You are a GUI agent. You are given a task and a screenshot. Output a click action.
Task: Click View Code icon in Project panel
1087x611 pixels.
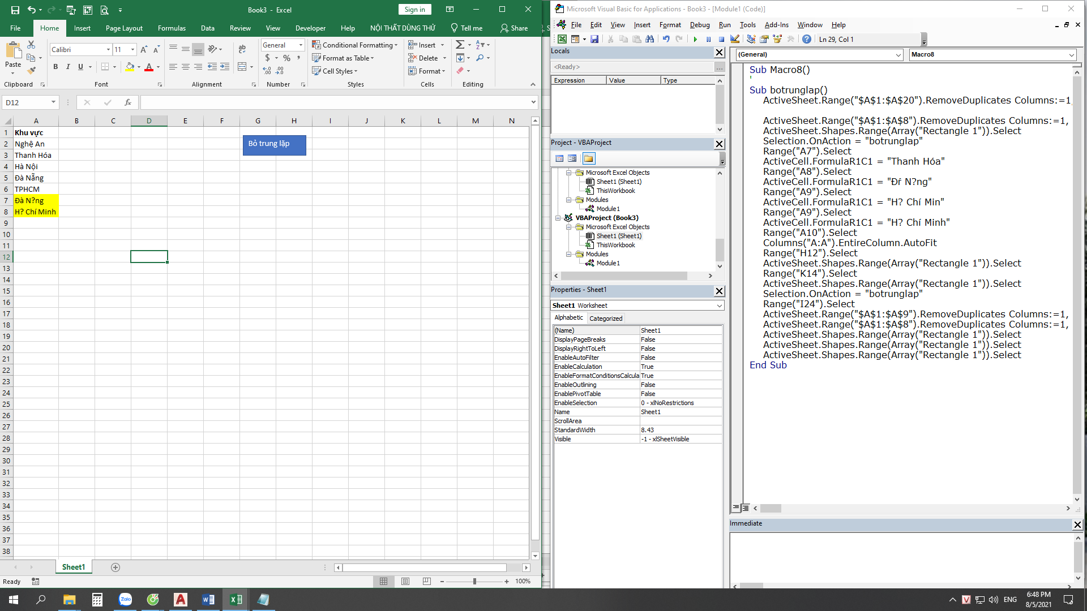pyautogui.click(x=559, y=158)
